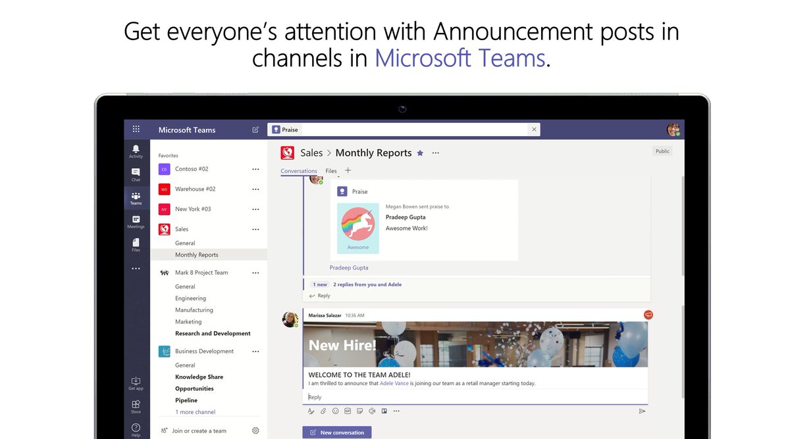Open the sticker picker
790x439 pixels.
pyautogui.click(x=359, y=411)
